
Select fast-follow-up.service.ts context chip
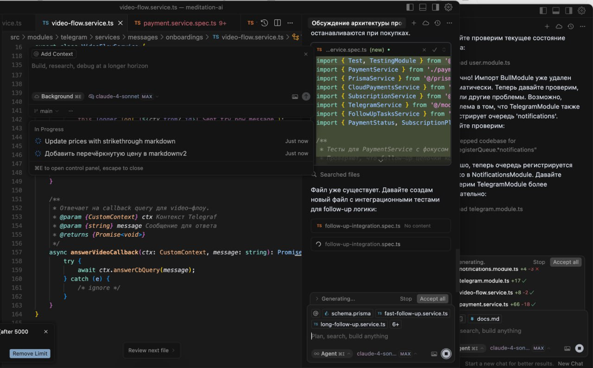tap(412, 313)
